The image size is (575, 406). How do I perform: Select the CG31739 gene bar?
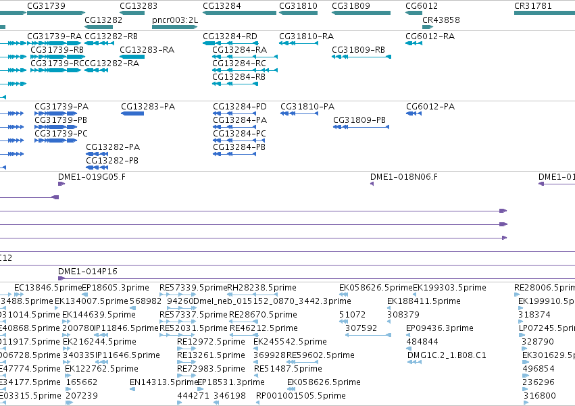[x=56, y=13]
